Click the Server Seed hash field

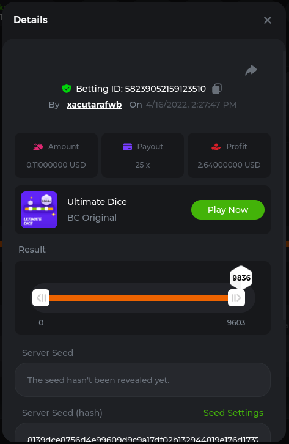142,433
